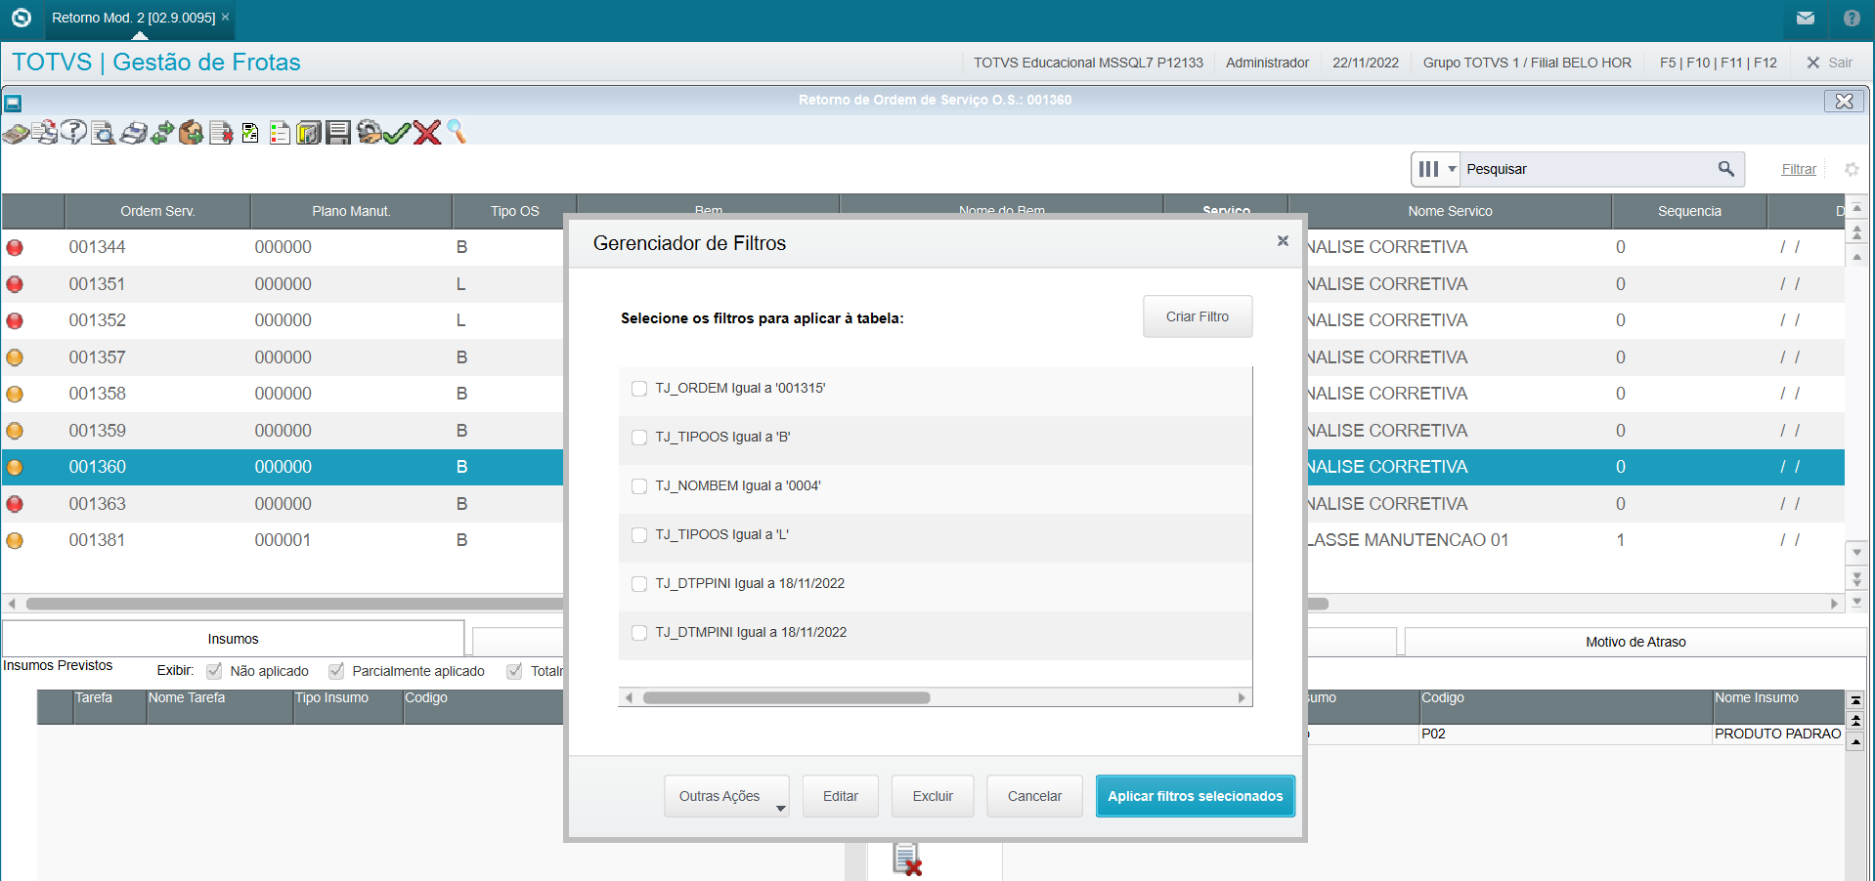Click the green swap arrows icon
1875x881 pixels.
(162, 133)
